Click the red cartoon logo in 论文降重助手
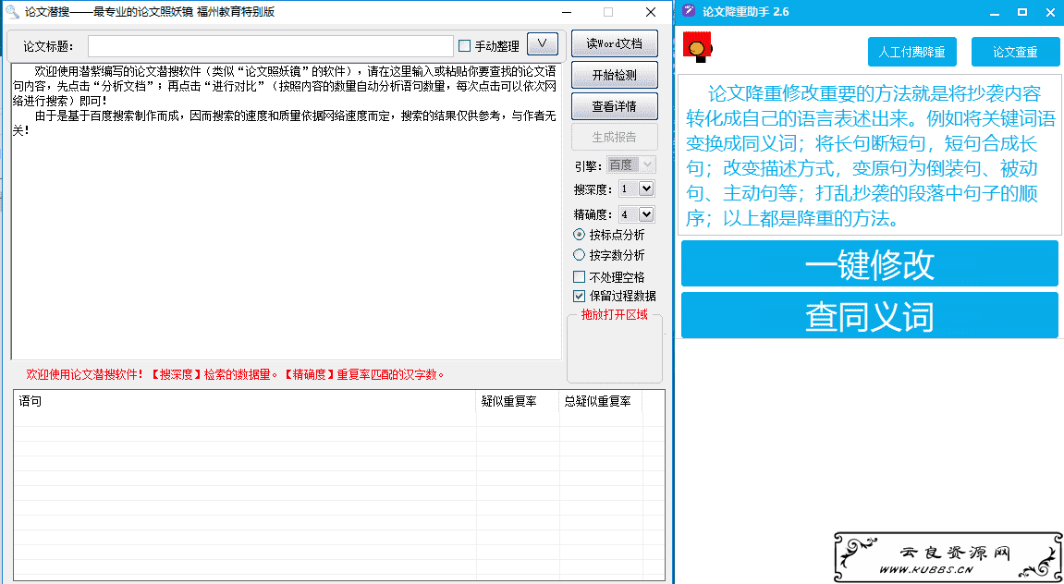 [698, 48]
